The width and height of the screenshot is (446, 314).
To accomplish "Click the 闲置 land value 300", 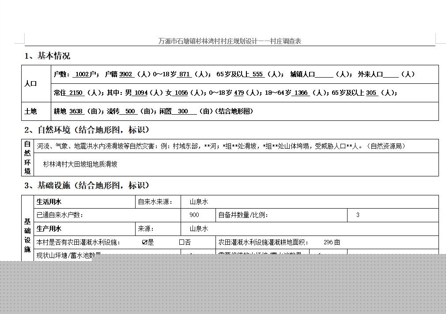I will (183, 111).
